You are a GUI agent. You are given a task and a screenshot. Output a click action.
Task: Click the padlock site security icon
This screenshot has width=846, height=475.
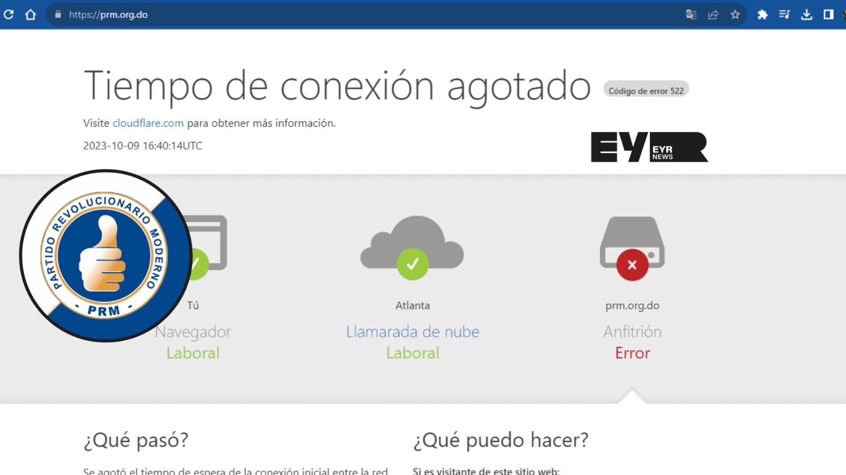[x=58, y=14]
